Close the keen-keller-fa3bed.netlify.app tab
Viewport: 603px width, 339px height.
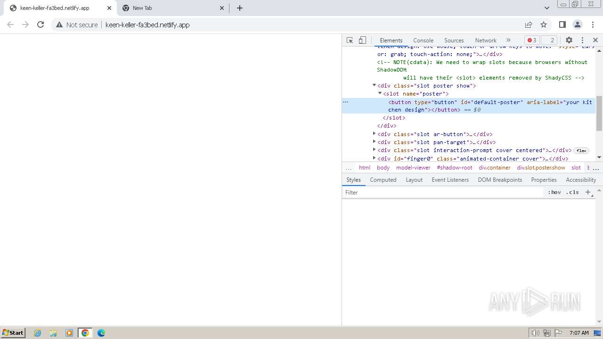pos(109,8)
